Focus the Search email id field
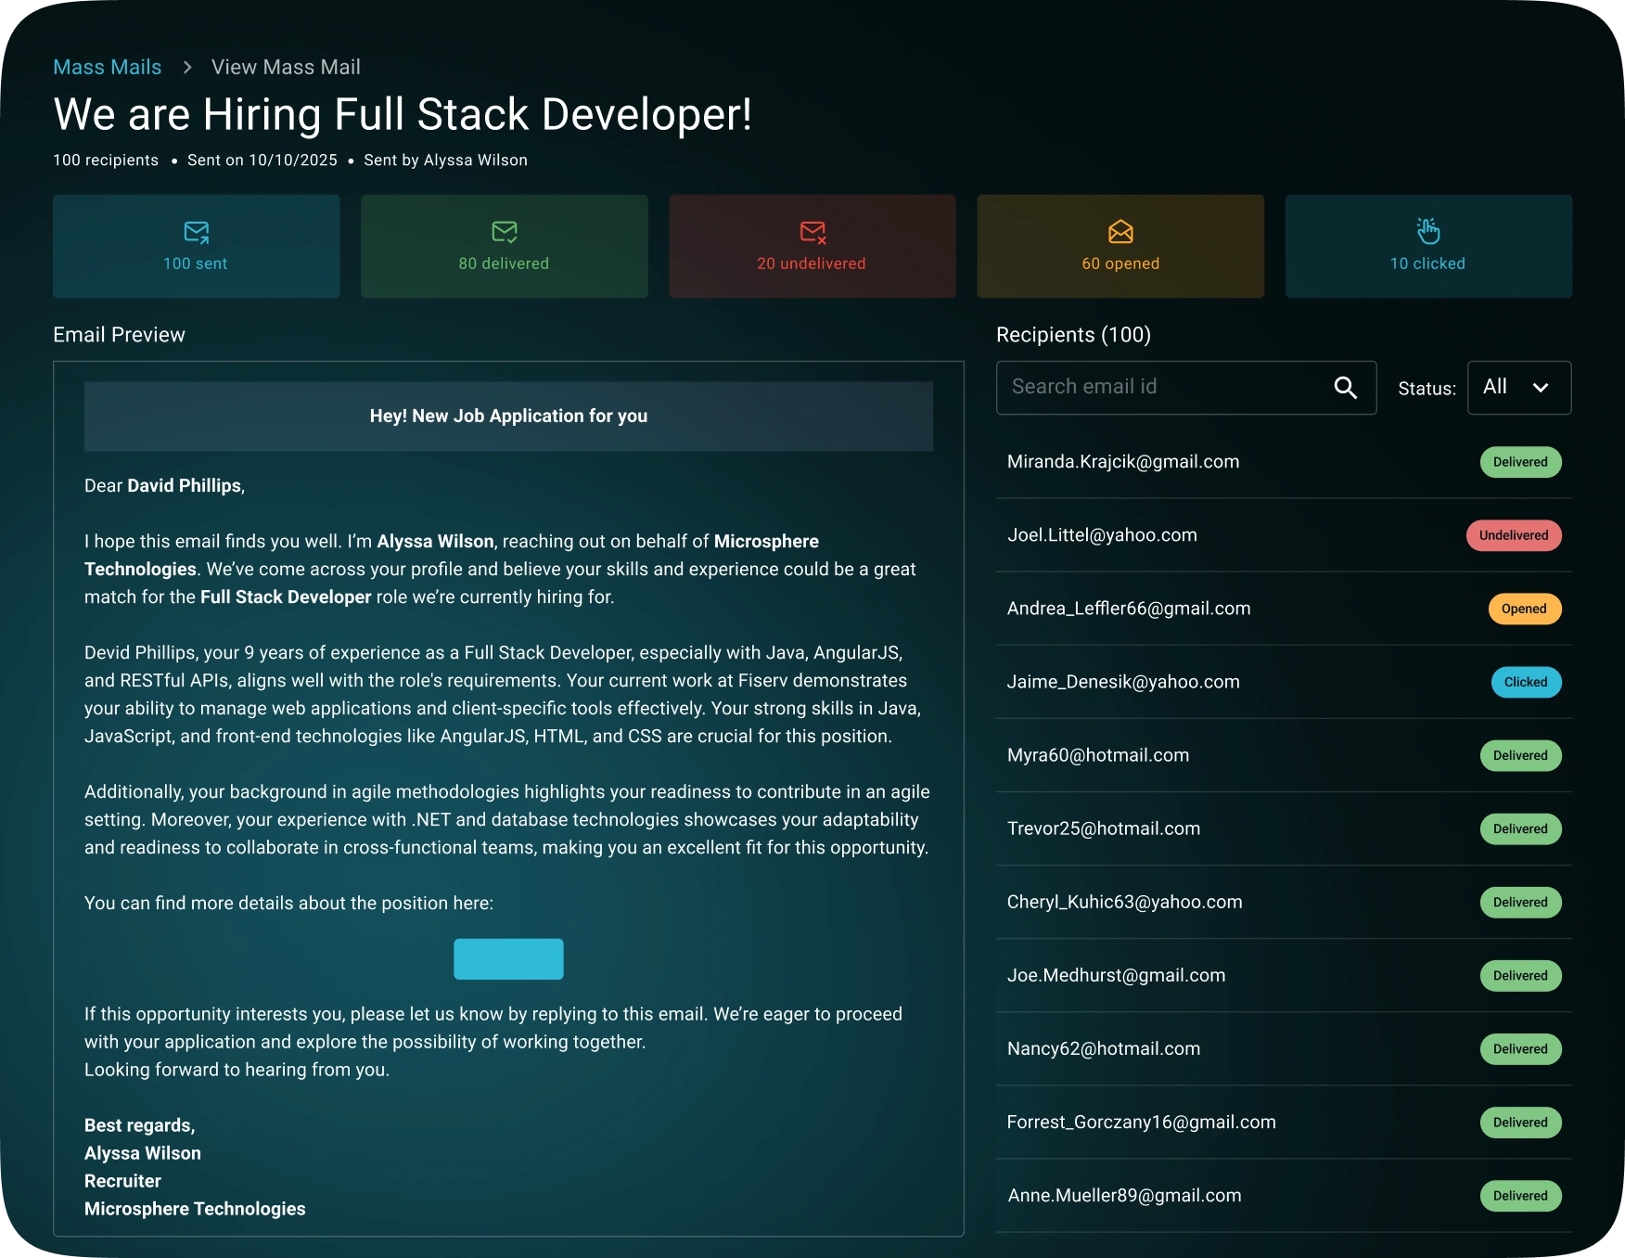The width and height of the screenshot is (1625, 1258). [x=1186, y=388]
